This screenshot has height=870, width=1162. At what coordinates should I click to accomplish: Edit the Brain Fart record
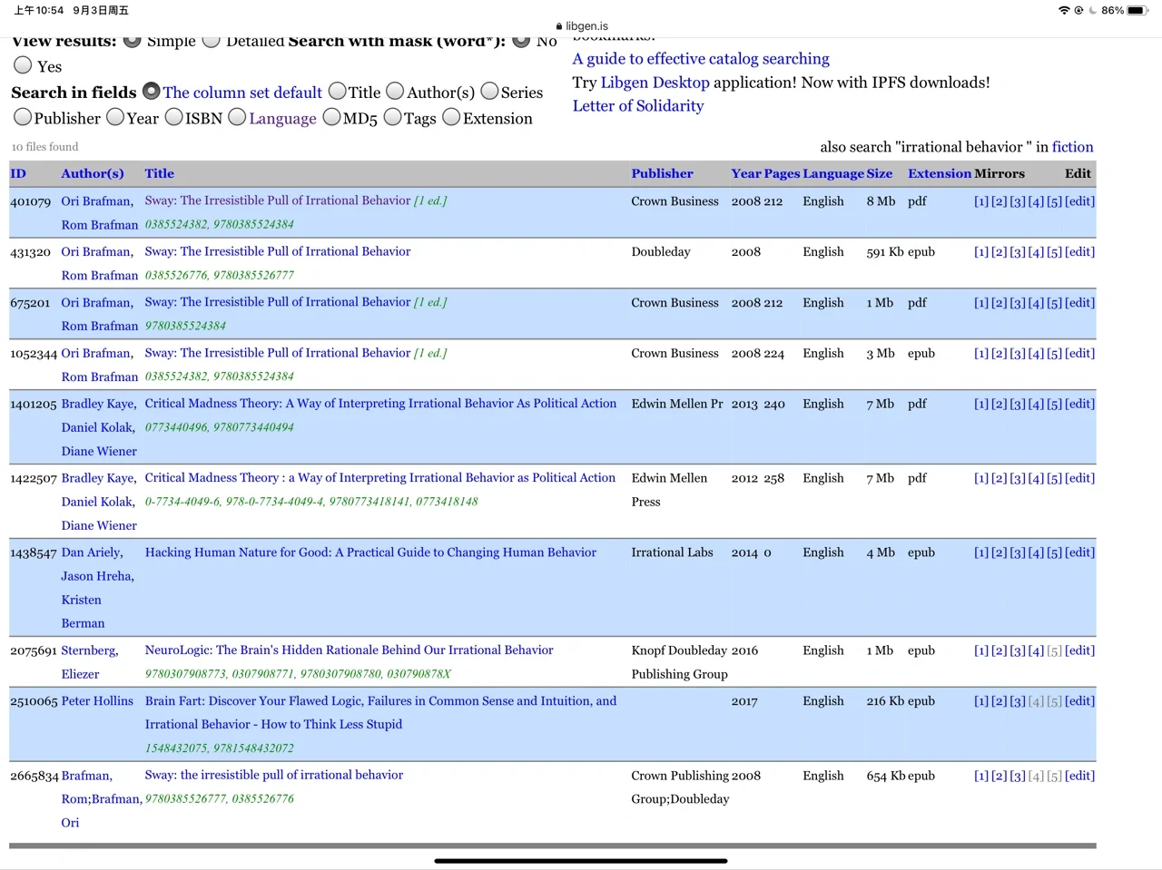(1079, 701)
